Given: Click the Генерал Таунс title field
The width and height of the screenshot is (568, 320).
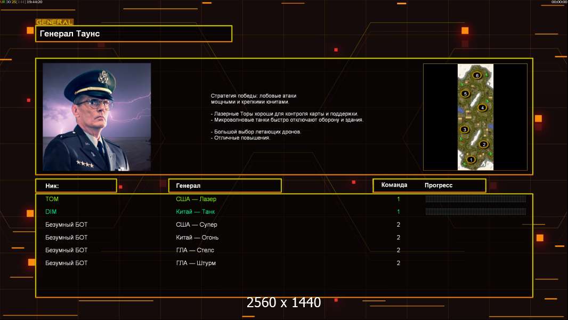Looking at the screenshot, I should coord(134,34).
